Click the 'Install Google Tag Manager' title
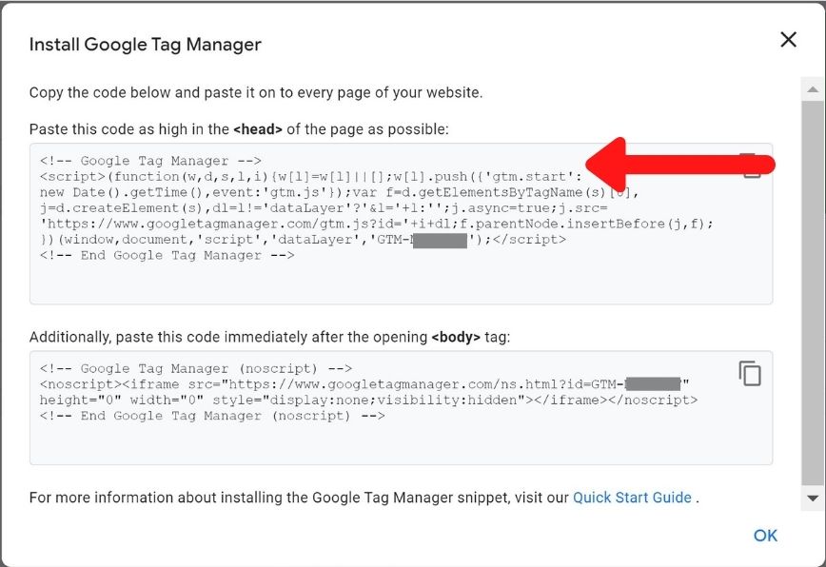 click(x=146, y=44)
